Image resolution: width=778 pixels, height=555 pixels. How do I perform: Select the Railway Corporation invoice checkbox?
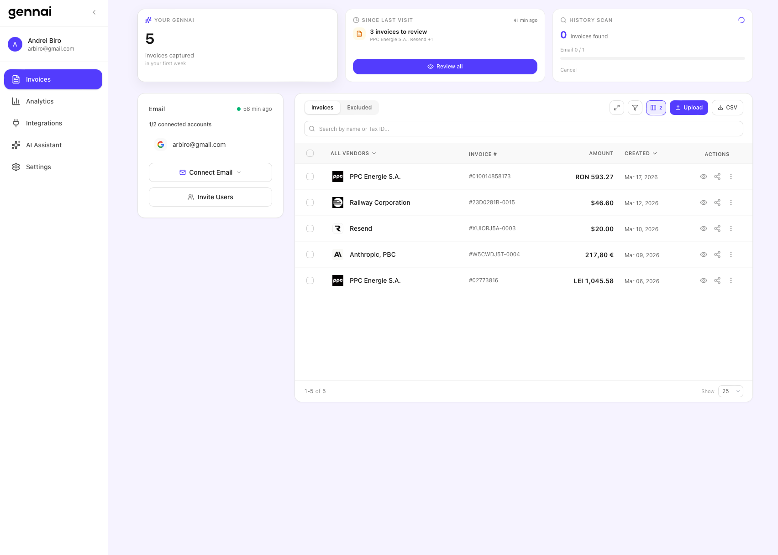point(310,202)
